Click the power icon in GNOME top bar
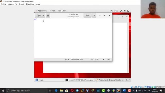The width and height of the screenshot is (165, 93). tap(128, 11)
